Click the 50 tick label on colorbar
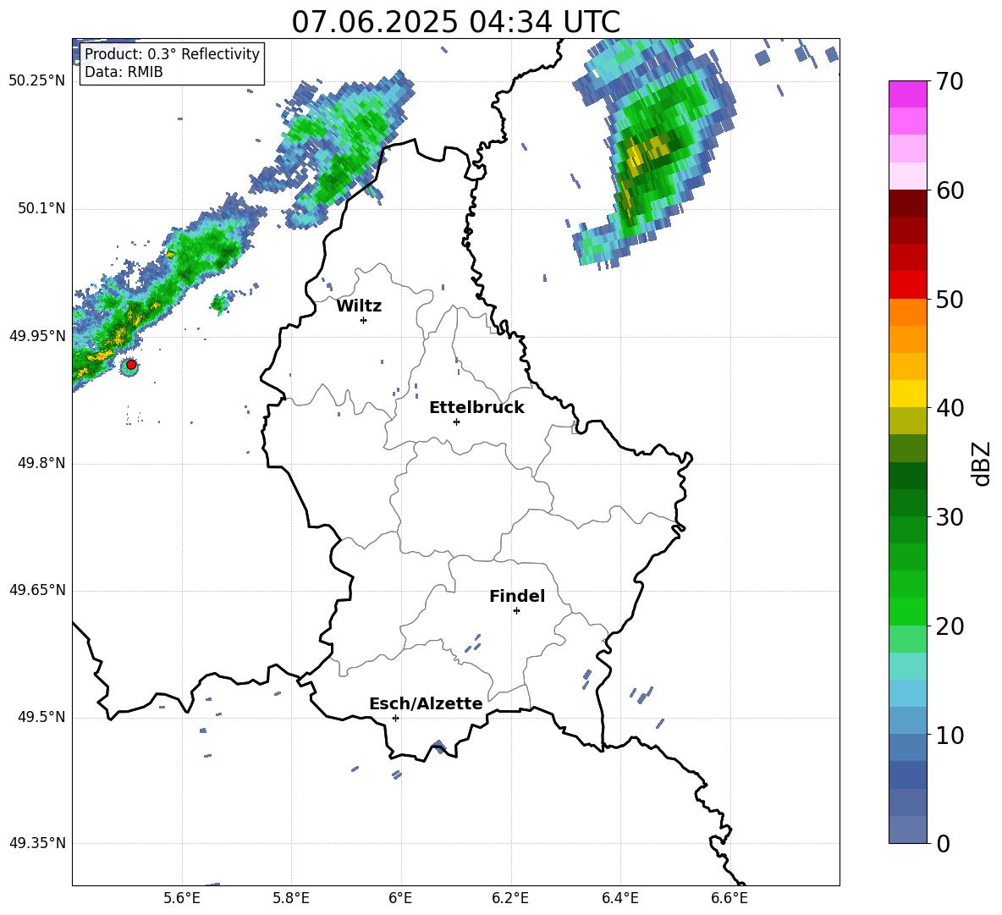The image size is (1002, 915). tap(950, 299)
